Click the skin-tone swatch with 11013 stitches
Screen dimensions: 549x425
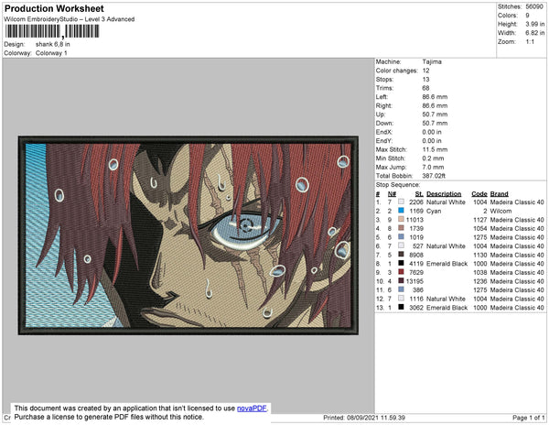(401, 219)
